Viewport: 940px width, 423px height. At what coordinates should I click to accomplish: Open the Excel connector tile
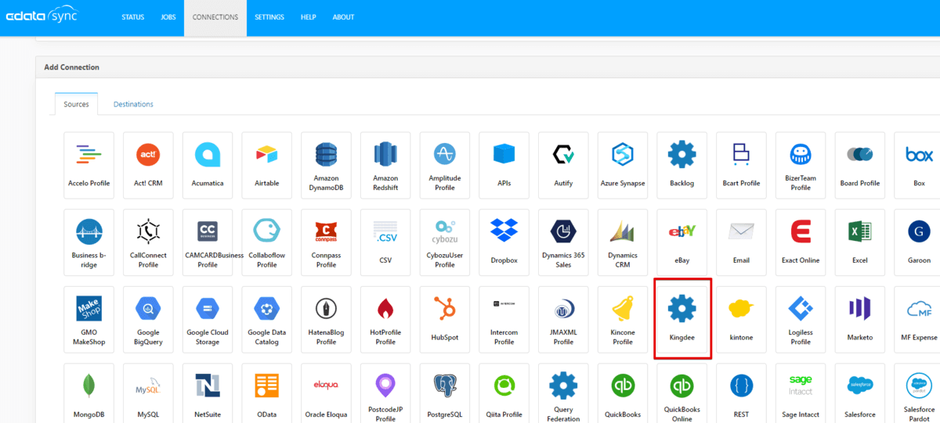point(860,242)
